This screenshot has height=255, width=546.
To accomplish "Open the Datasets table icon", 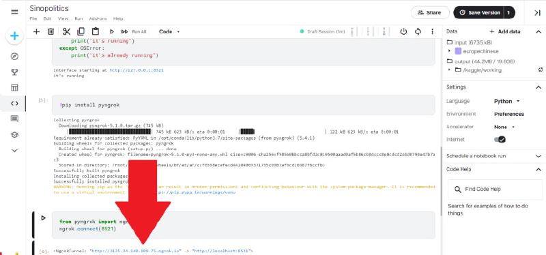I will 14,88.
